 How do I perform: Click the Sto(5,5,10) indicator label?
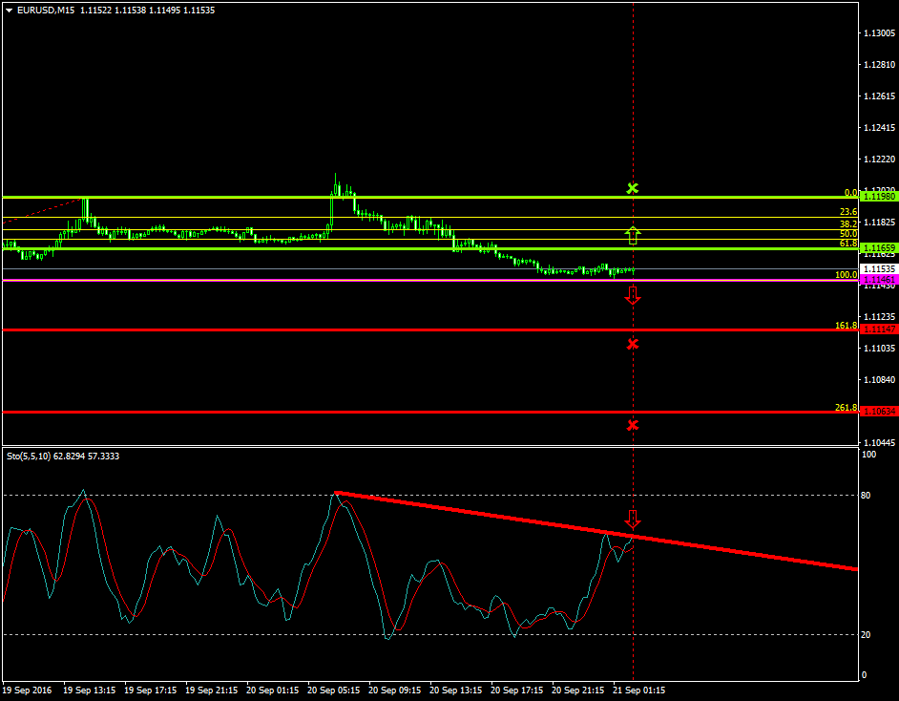[31, 457]
